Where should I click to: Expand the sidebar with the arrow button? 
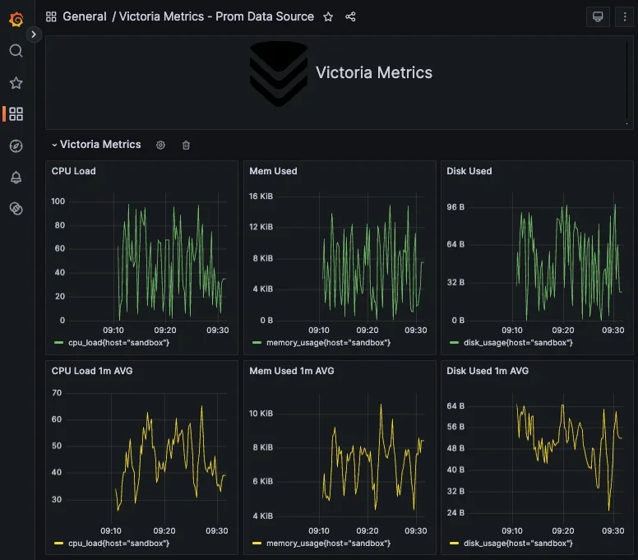pos(34,35)
